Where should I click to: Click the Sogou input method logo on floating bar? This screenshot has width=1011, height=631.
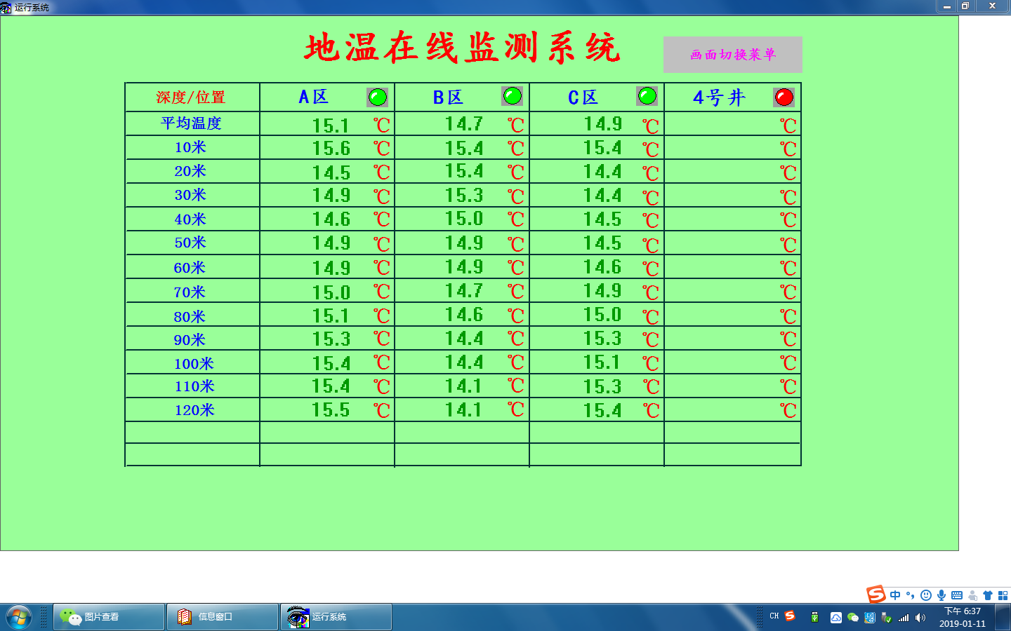(x=876, y=595)
